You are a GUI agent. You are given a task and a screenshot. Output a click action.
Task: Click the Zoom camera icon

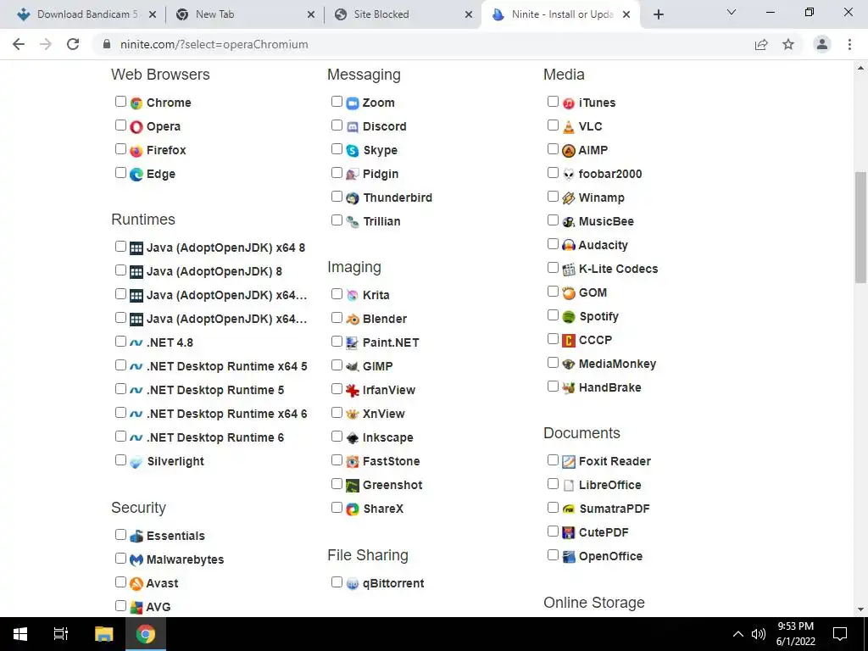click(x=353, y=103)
